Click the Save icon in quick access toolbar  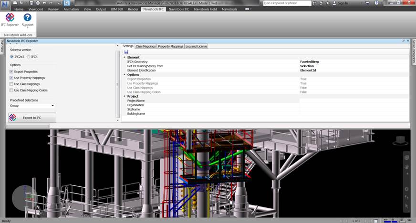point(31,3)
